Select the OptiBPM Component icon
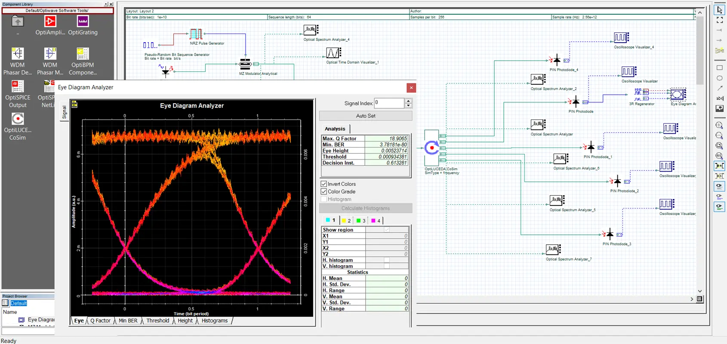 pyautogui.click(x=83, y=53)
